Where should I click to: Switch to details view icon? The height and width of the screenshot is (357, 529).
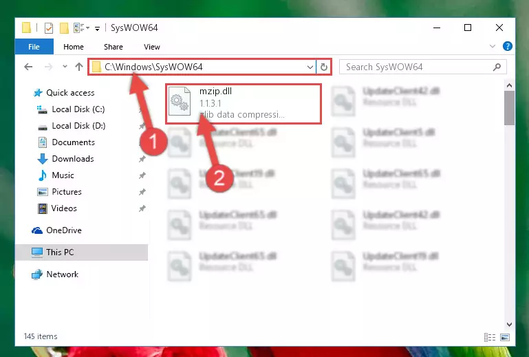click(x=490, y=337)
